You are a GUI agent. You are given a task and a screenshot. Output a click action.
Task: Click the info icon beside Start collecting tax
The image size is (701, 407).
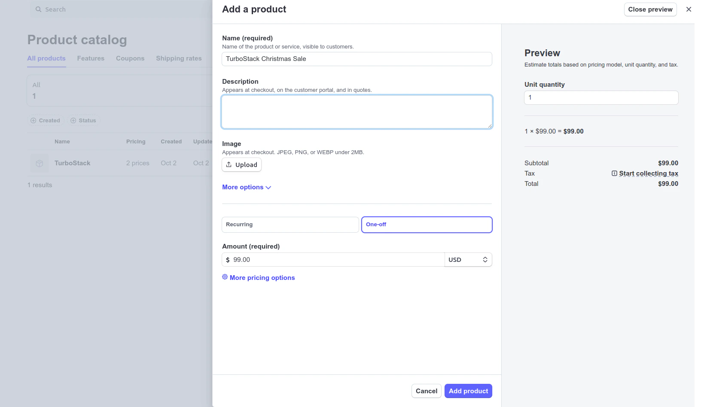click(615, 173)
